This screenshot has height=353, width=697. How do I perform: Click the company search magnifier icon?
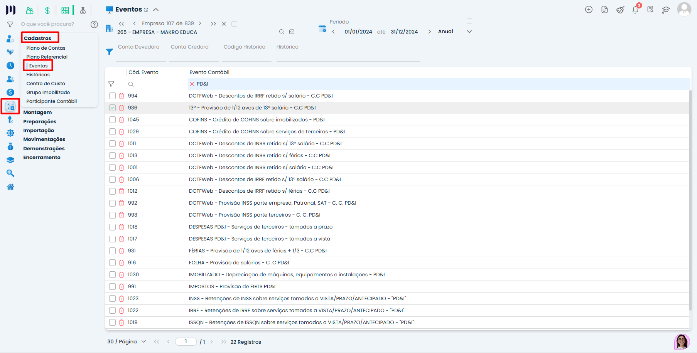click(x=282, y=32)
